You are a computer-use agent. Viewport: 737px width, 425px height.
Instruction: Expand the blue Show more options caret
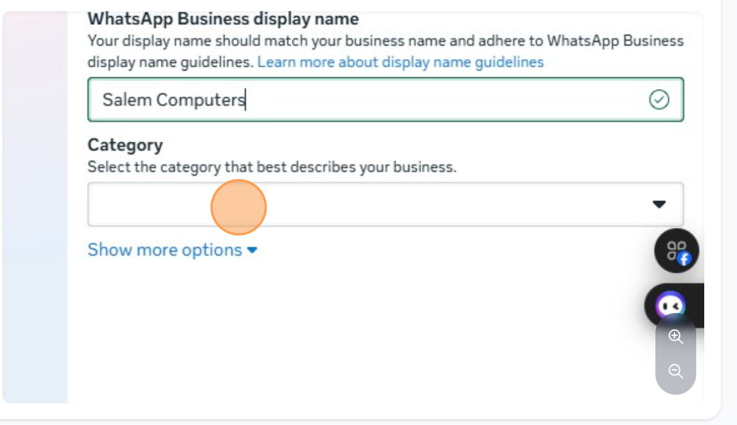coord(252,251)
